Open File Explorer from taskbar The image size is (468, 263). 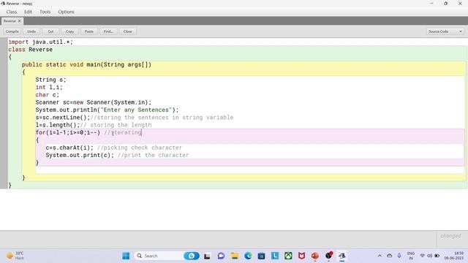(x=235, y=256)
